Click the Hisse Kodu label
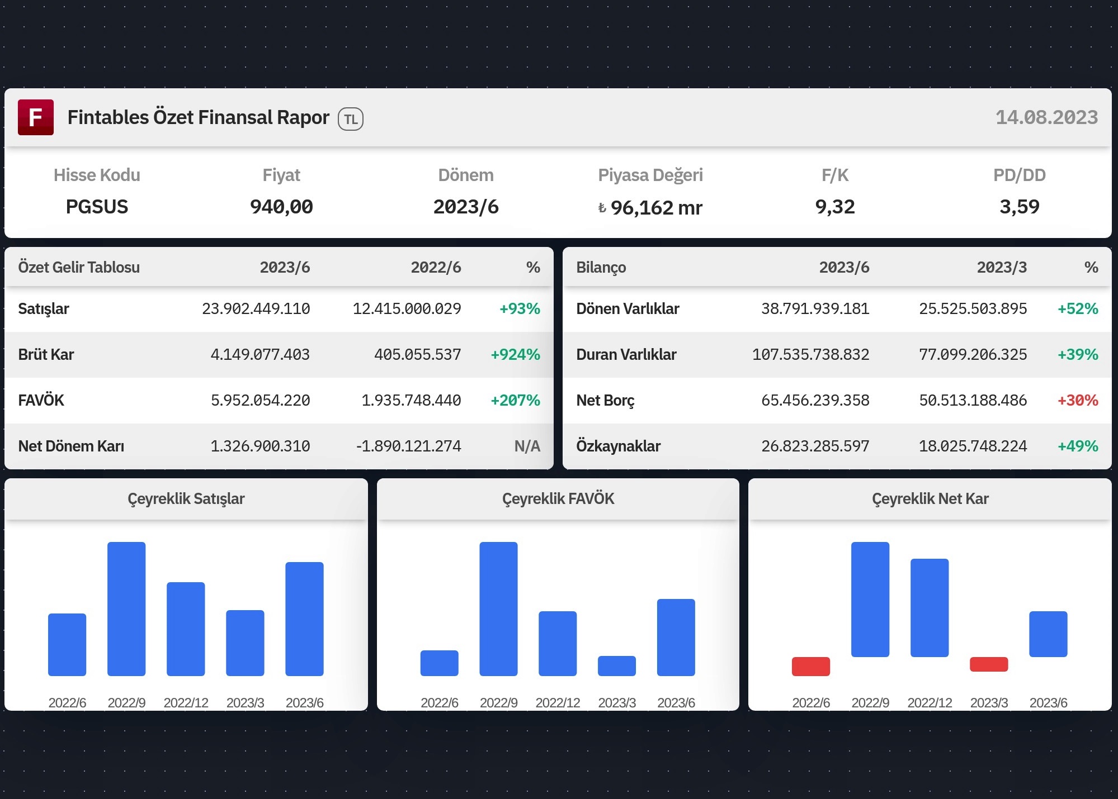The width and height of the screenshot is (1118, 799). pyautogui.click(x=97, y=175)
